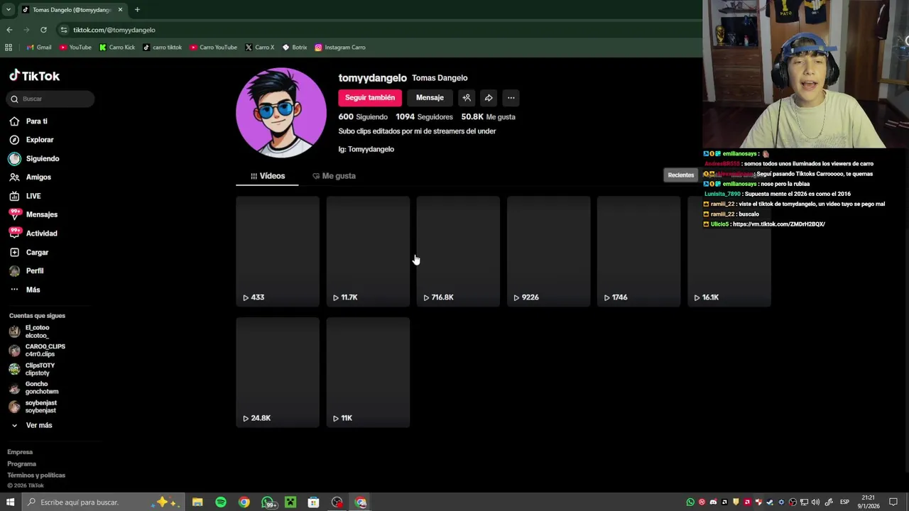Open the video with 433 views
Image resolution: width=909 pixels, height=511 pixels.
[x=278, y=251]
